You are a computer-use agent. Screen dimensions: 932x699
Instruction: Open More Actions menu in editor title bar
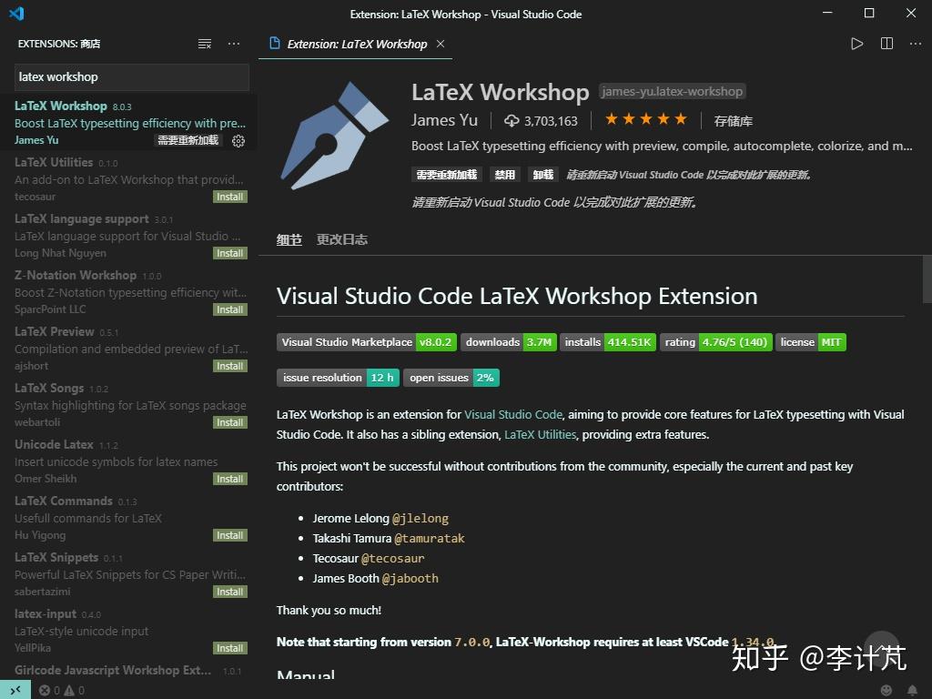pos(915,43)
